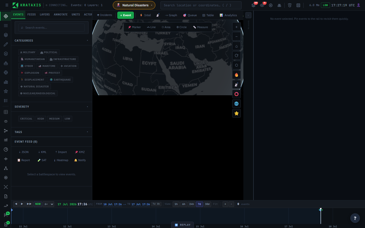Zoom in on the map
The image size is (365, 228).
tap(236, 27)
